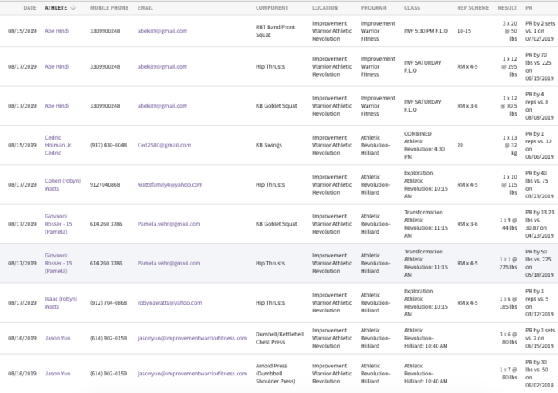
Task: Select the IWF 5:30 PM F.L.O class cell
Action: 426,31
